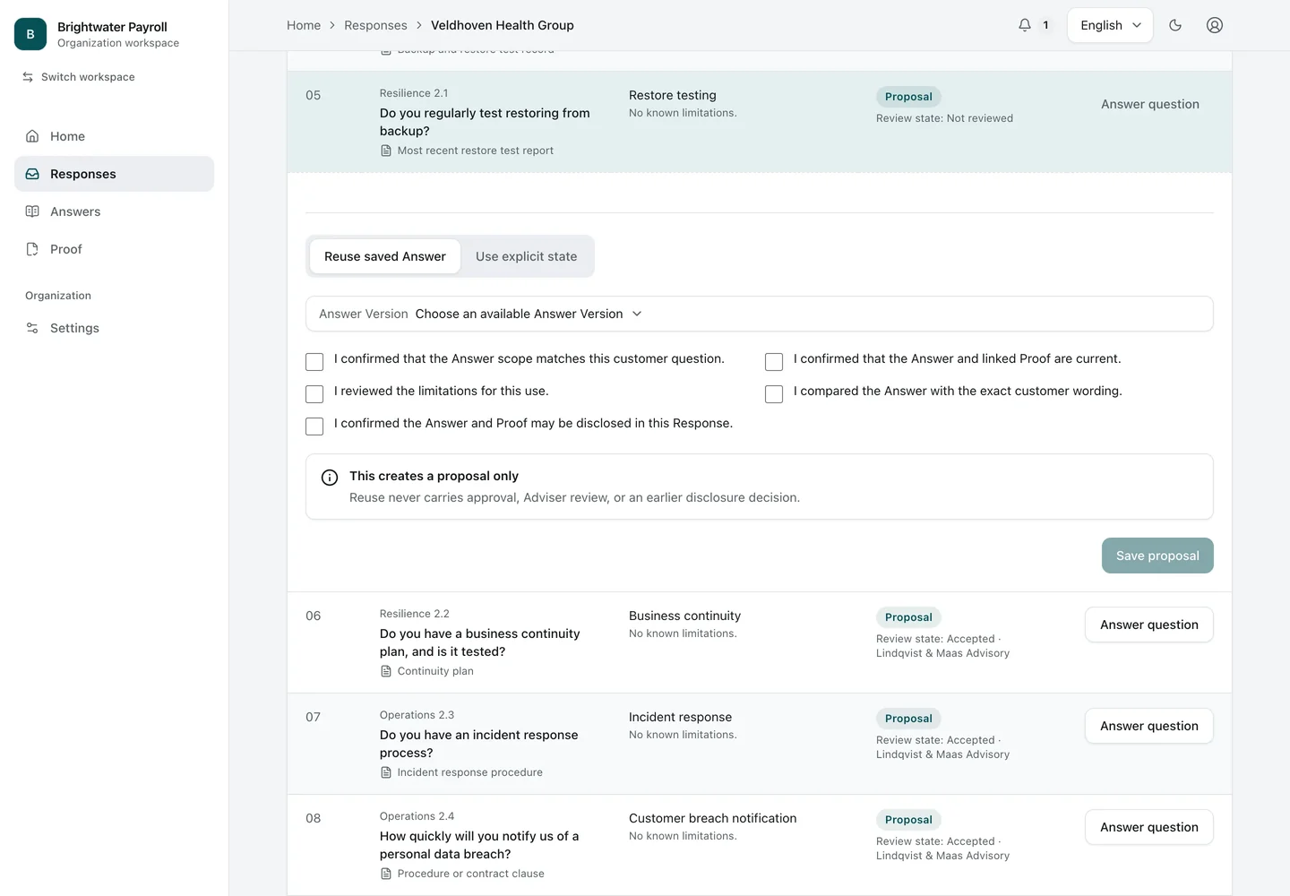Check Answer and Proof may be disclosed box
This screenshot has width=1290, height=896.
click(x=314, y=426)
